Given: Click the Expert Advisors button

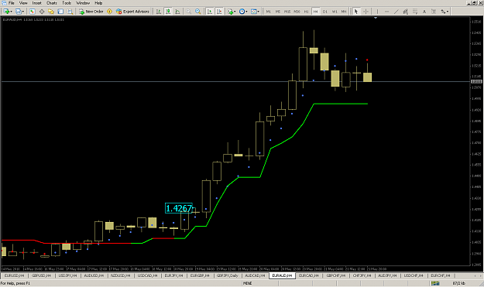Looking at the screenshot, I should pyautogui.click(x=132, y=12).
